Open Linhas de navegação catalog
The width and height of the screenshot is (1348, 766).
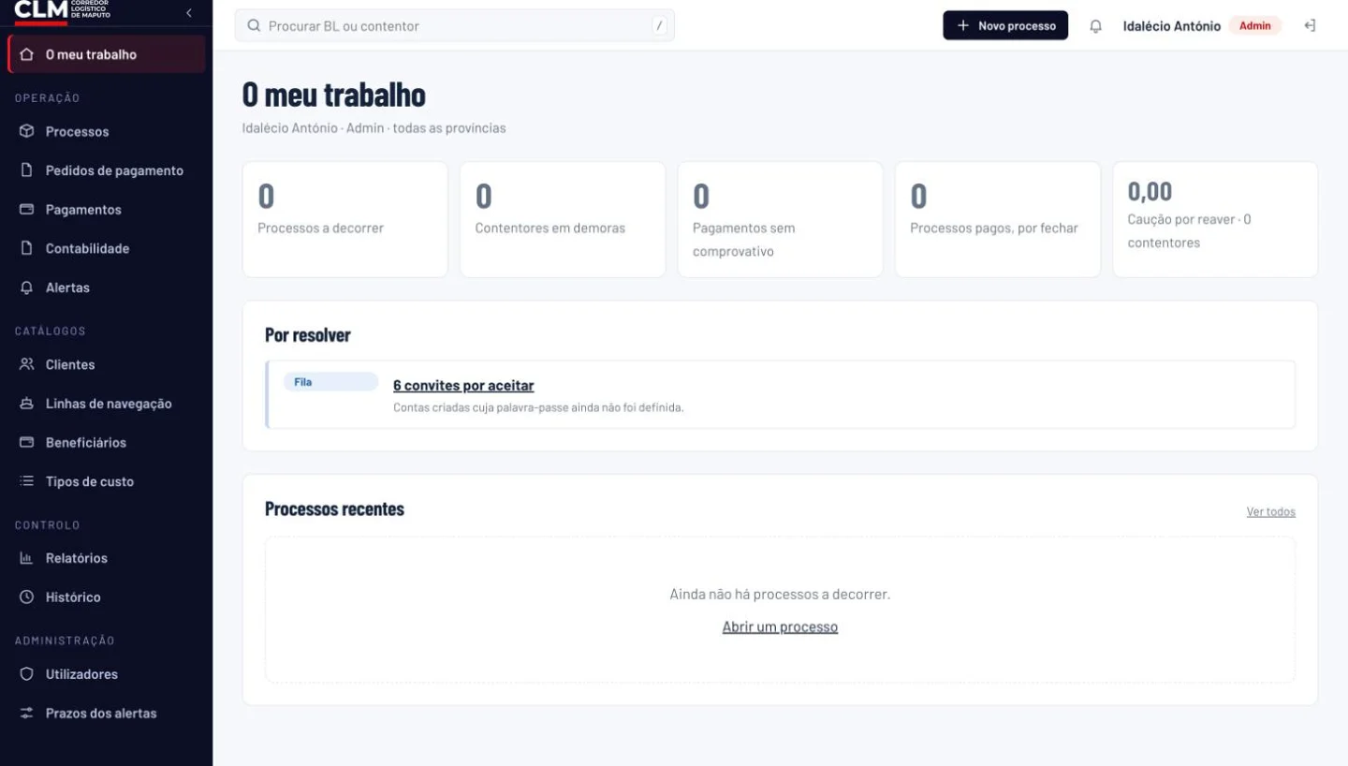pos(106,404)
